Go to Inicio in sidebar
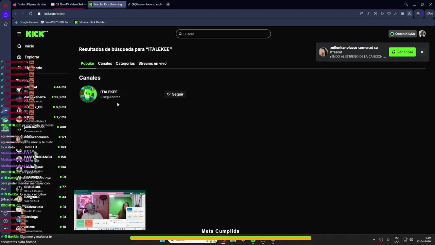Viewport: 435px width, 245px height. (26, 46)
